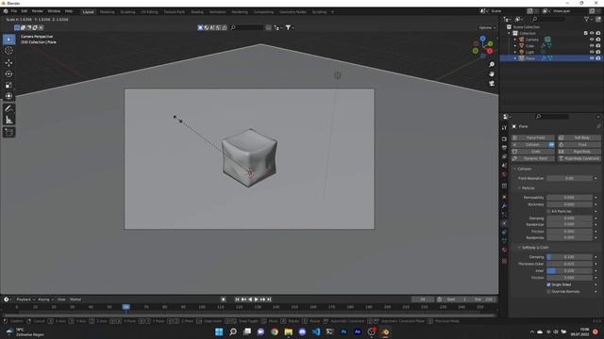Expand the Cube item in outliner
Screen dimensions: 604x339
(515, 46)
